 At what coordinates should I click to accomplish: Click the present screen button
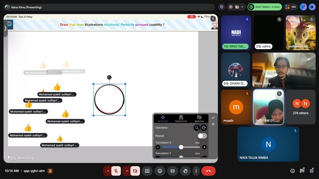point(147,171)
